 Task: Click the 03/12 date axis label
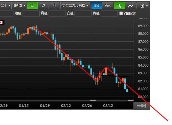[108, 106]
